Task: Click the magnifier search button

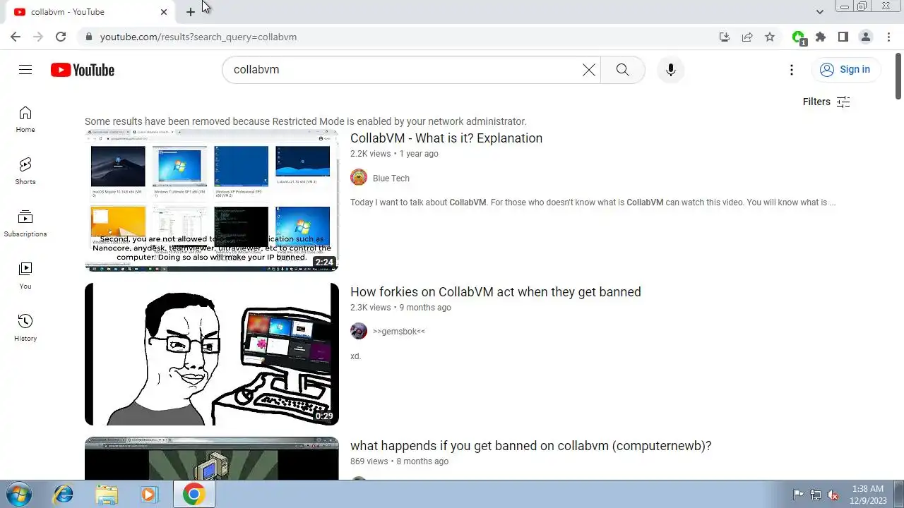Action: (622, 70)
